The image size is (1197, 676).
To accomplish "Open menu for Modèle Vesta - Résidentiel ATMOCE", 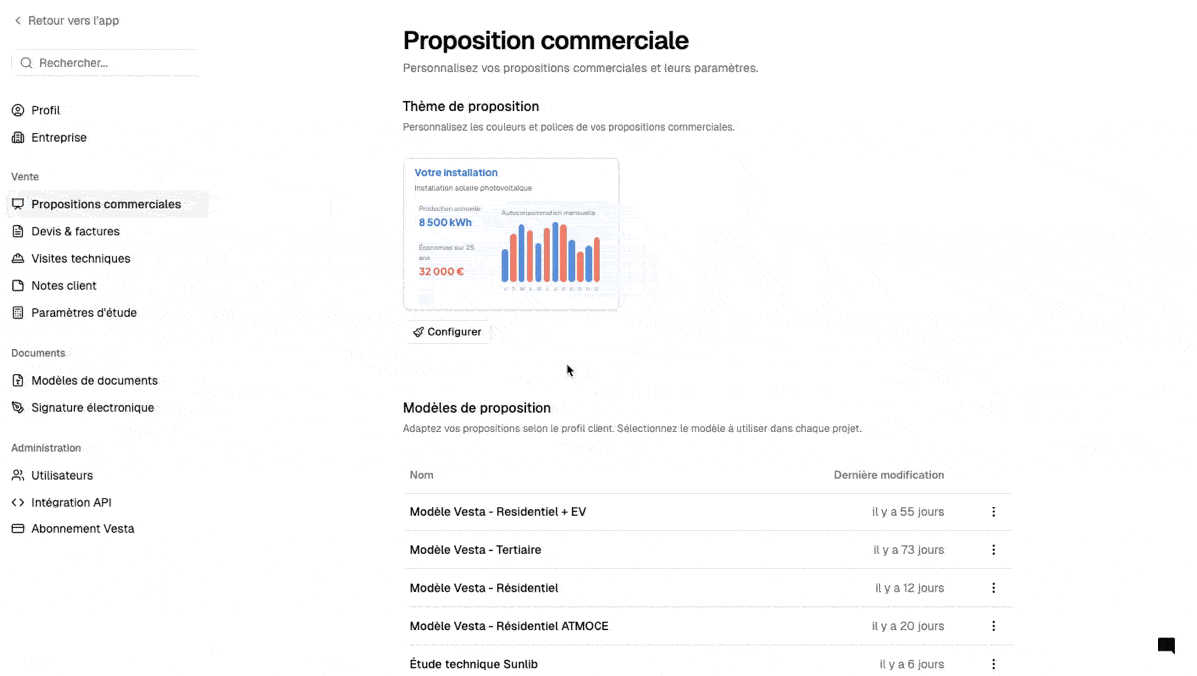I will [x=993, y=625].
